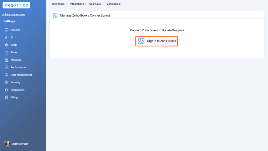Open the General settings menu item
Screen dimensions: 268x151
coord(15,30)
